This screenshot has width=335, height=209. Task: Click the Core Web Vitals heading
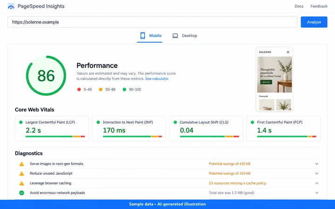[x=34, y=110]
